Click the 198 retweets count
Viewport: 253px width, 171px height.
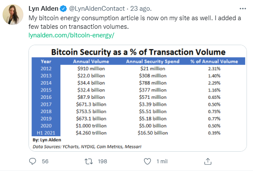102,162
